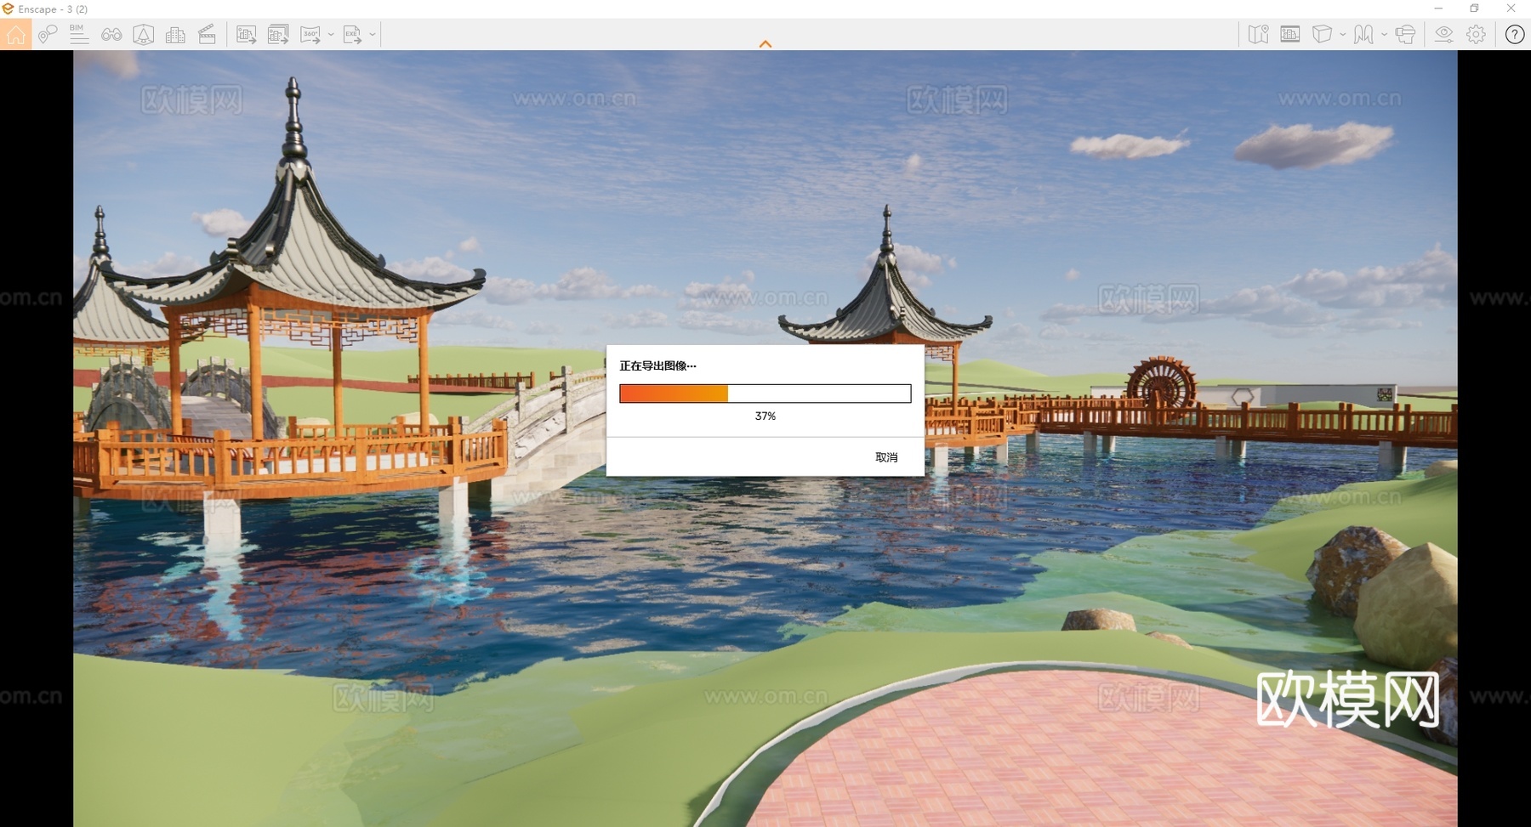Expand the 360 panorama export dropdown
1531x827 pixels.
(331, 35)
